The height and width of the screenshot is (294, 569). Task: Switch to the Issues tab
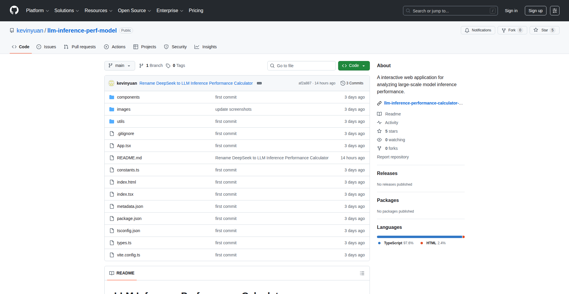46,47
